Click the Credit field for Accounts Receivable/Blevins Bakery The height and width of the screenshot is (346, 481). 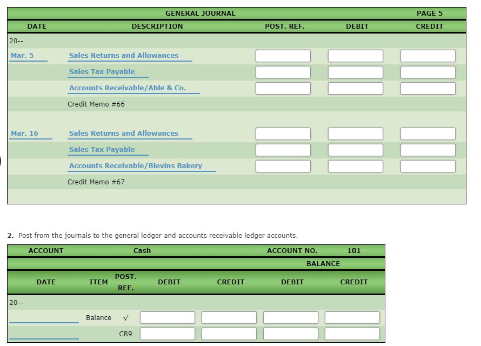tap(427, 166)
